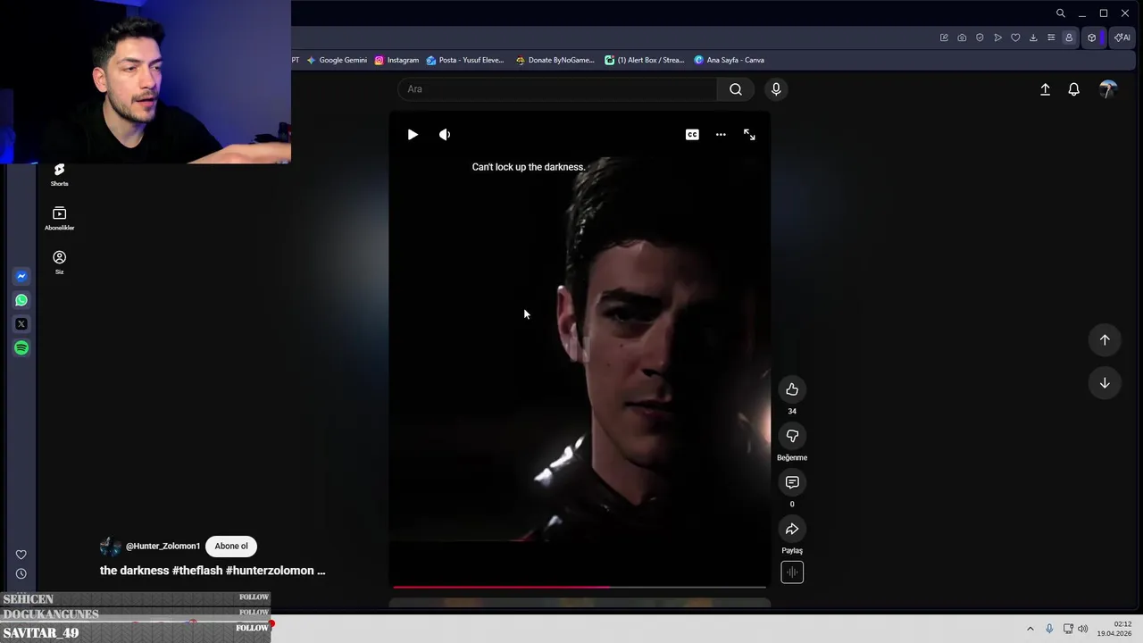Open YouTube notifications bell
1143x643 pixels.
(x=1074, y=89)
